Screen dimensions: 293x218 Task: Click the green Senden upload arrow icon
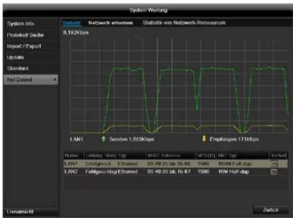pyautogui.click(x=104, y=139)
